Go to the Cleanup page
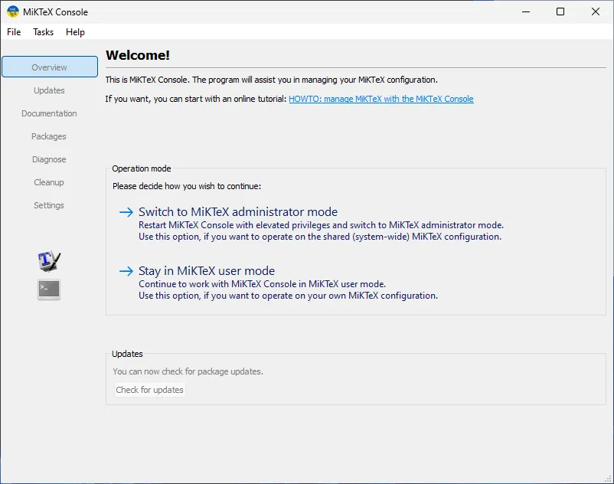 point(49,182)
